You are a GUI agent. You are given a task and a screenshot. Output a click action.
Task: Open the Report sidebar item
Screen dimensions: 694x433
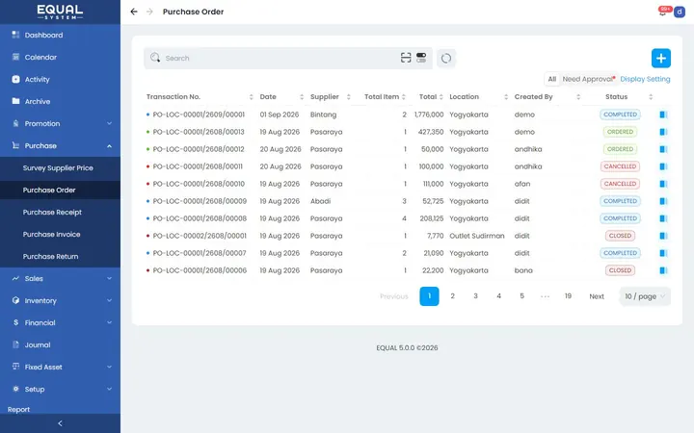pyautogui.click(x=18, y=410)
